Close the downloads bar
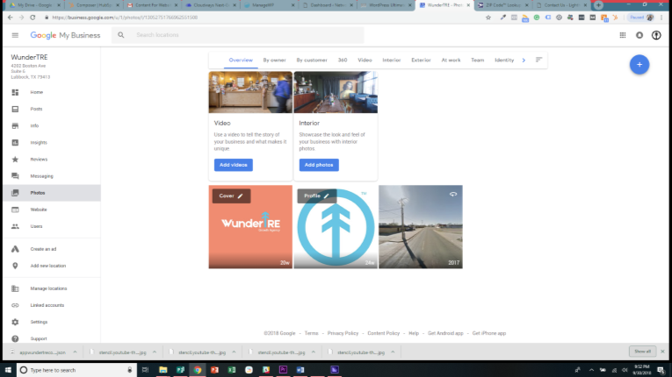The height and width of the screenshot is (377, 672). (662, 352)
